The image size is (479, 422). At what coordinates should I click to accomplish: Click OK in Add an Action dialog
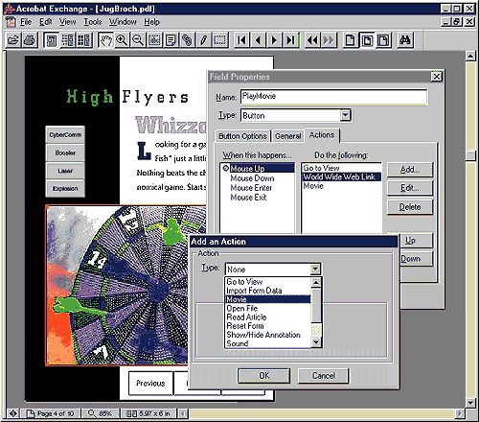tap(264, 376)
